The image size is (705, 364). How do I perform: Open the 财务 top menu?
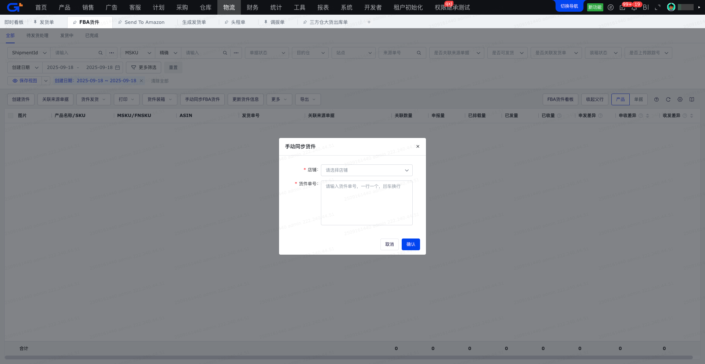253,7
